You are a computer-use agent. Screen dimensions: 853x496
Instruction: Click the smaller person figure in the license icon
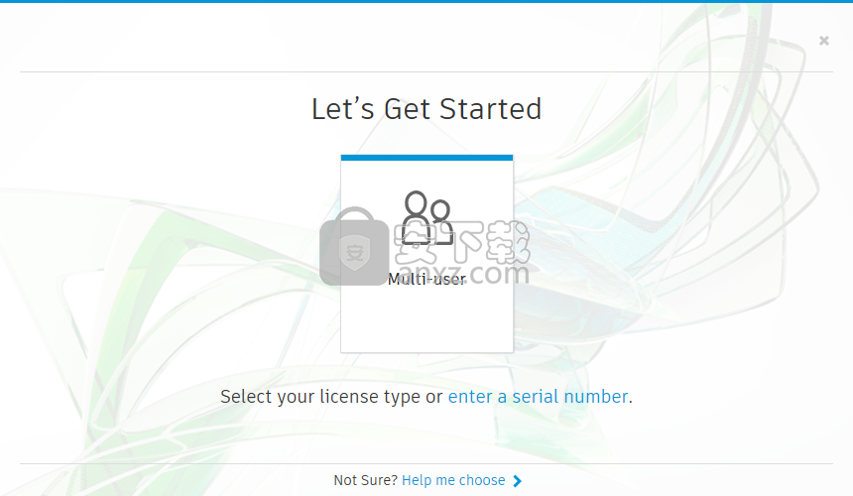click(441, 220)
